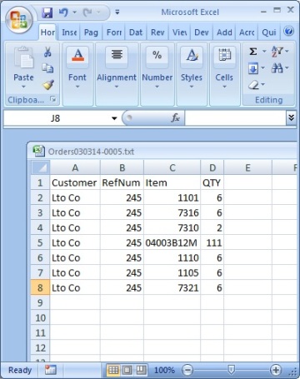Switch to the Home ribbon tab
Screen dimensions: 300x379
(x=47, y=32)
